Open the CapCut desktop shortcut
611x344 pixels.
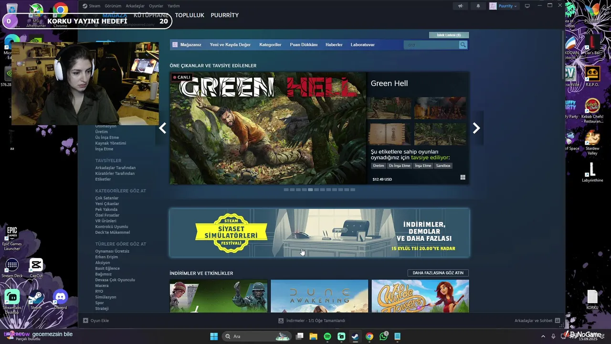tap(36, 268)
